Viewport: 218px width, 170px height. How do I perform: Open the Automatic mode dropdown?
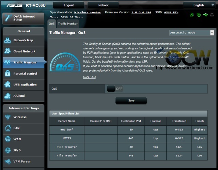[x=191, y=33]
